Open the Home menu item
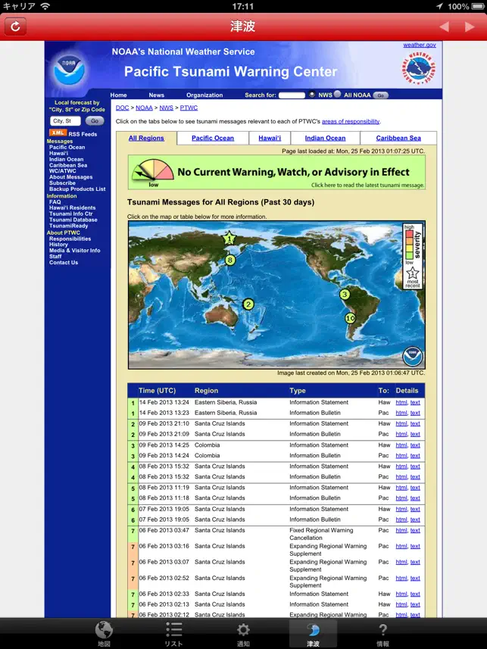Viewport: 487px width, 649px height. 118,95
